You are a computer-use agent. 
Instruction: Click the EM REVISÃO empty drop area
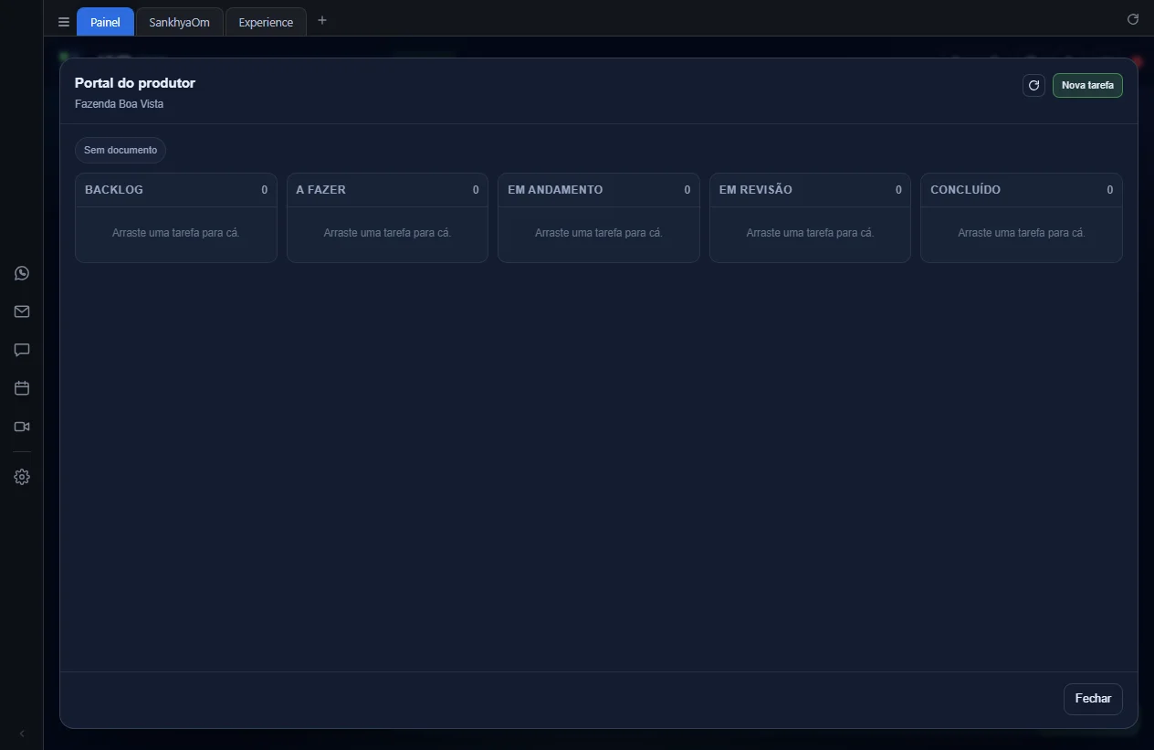[x=810, y=233]
